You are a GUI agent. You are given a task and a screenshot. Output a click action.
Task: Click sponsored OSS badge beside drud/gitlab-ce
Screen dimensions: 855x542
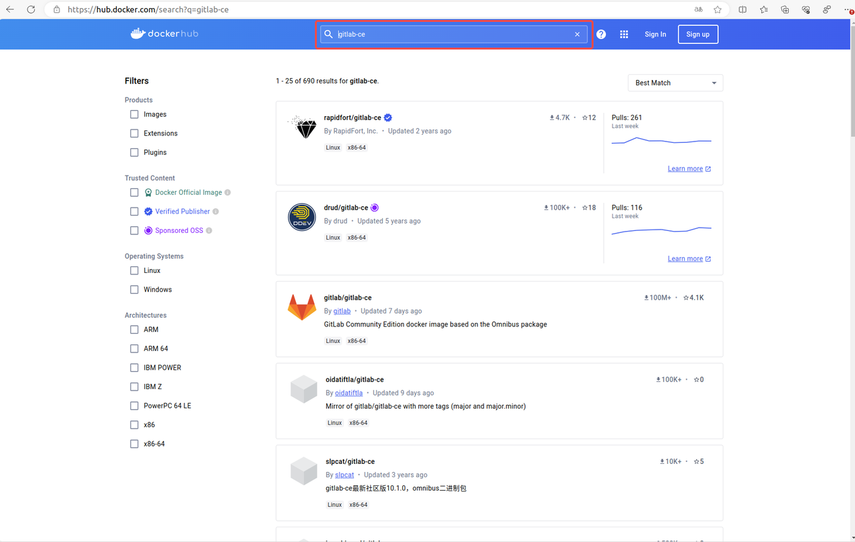(375, 208)
